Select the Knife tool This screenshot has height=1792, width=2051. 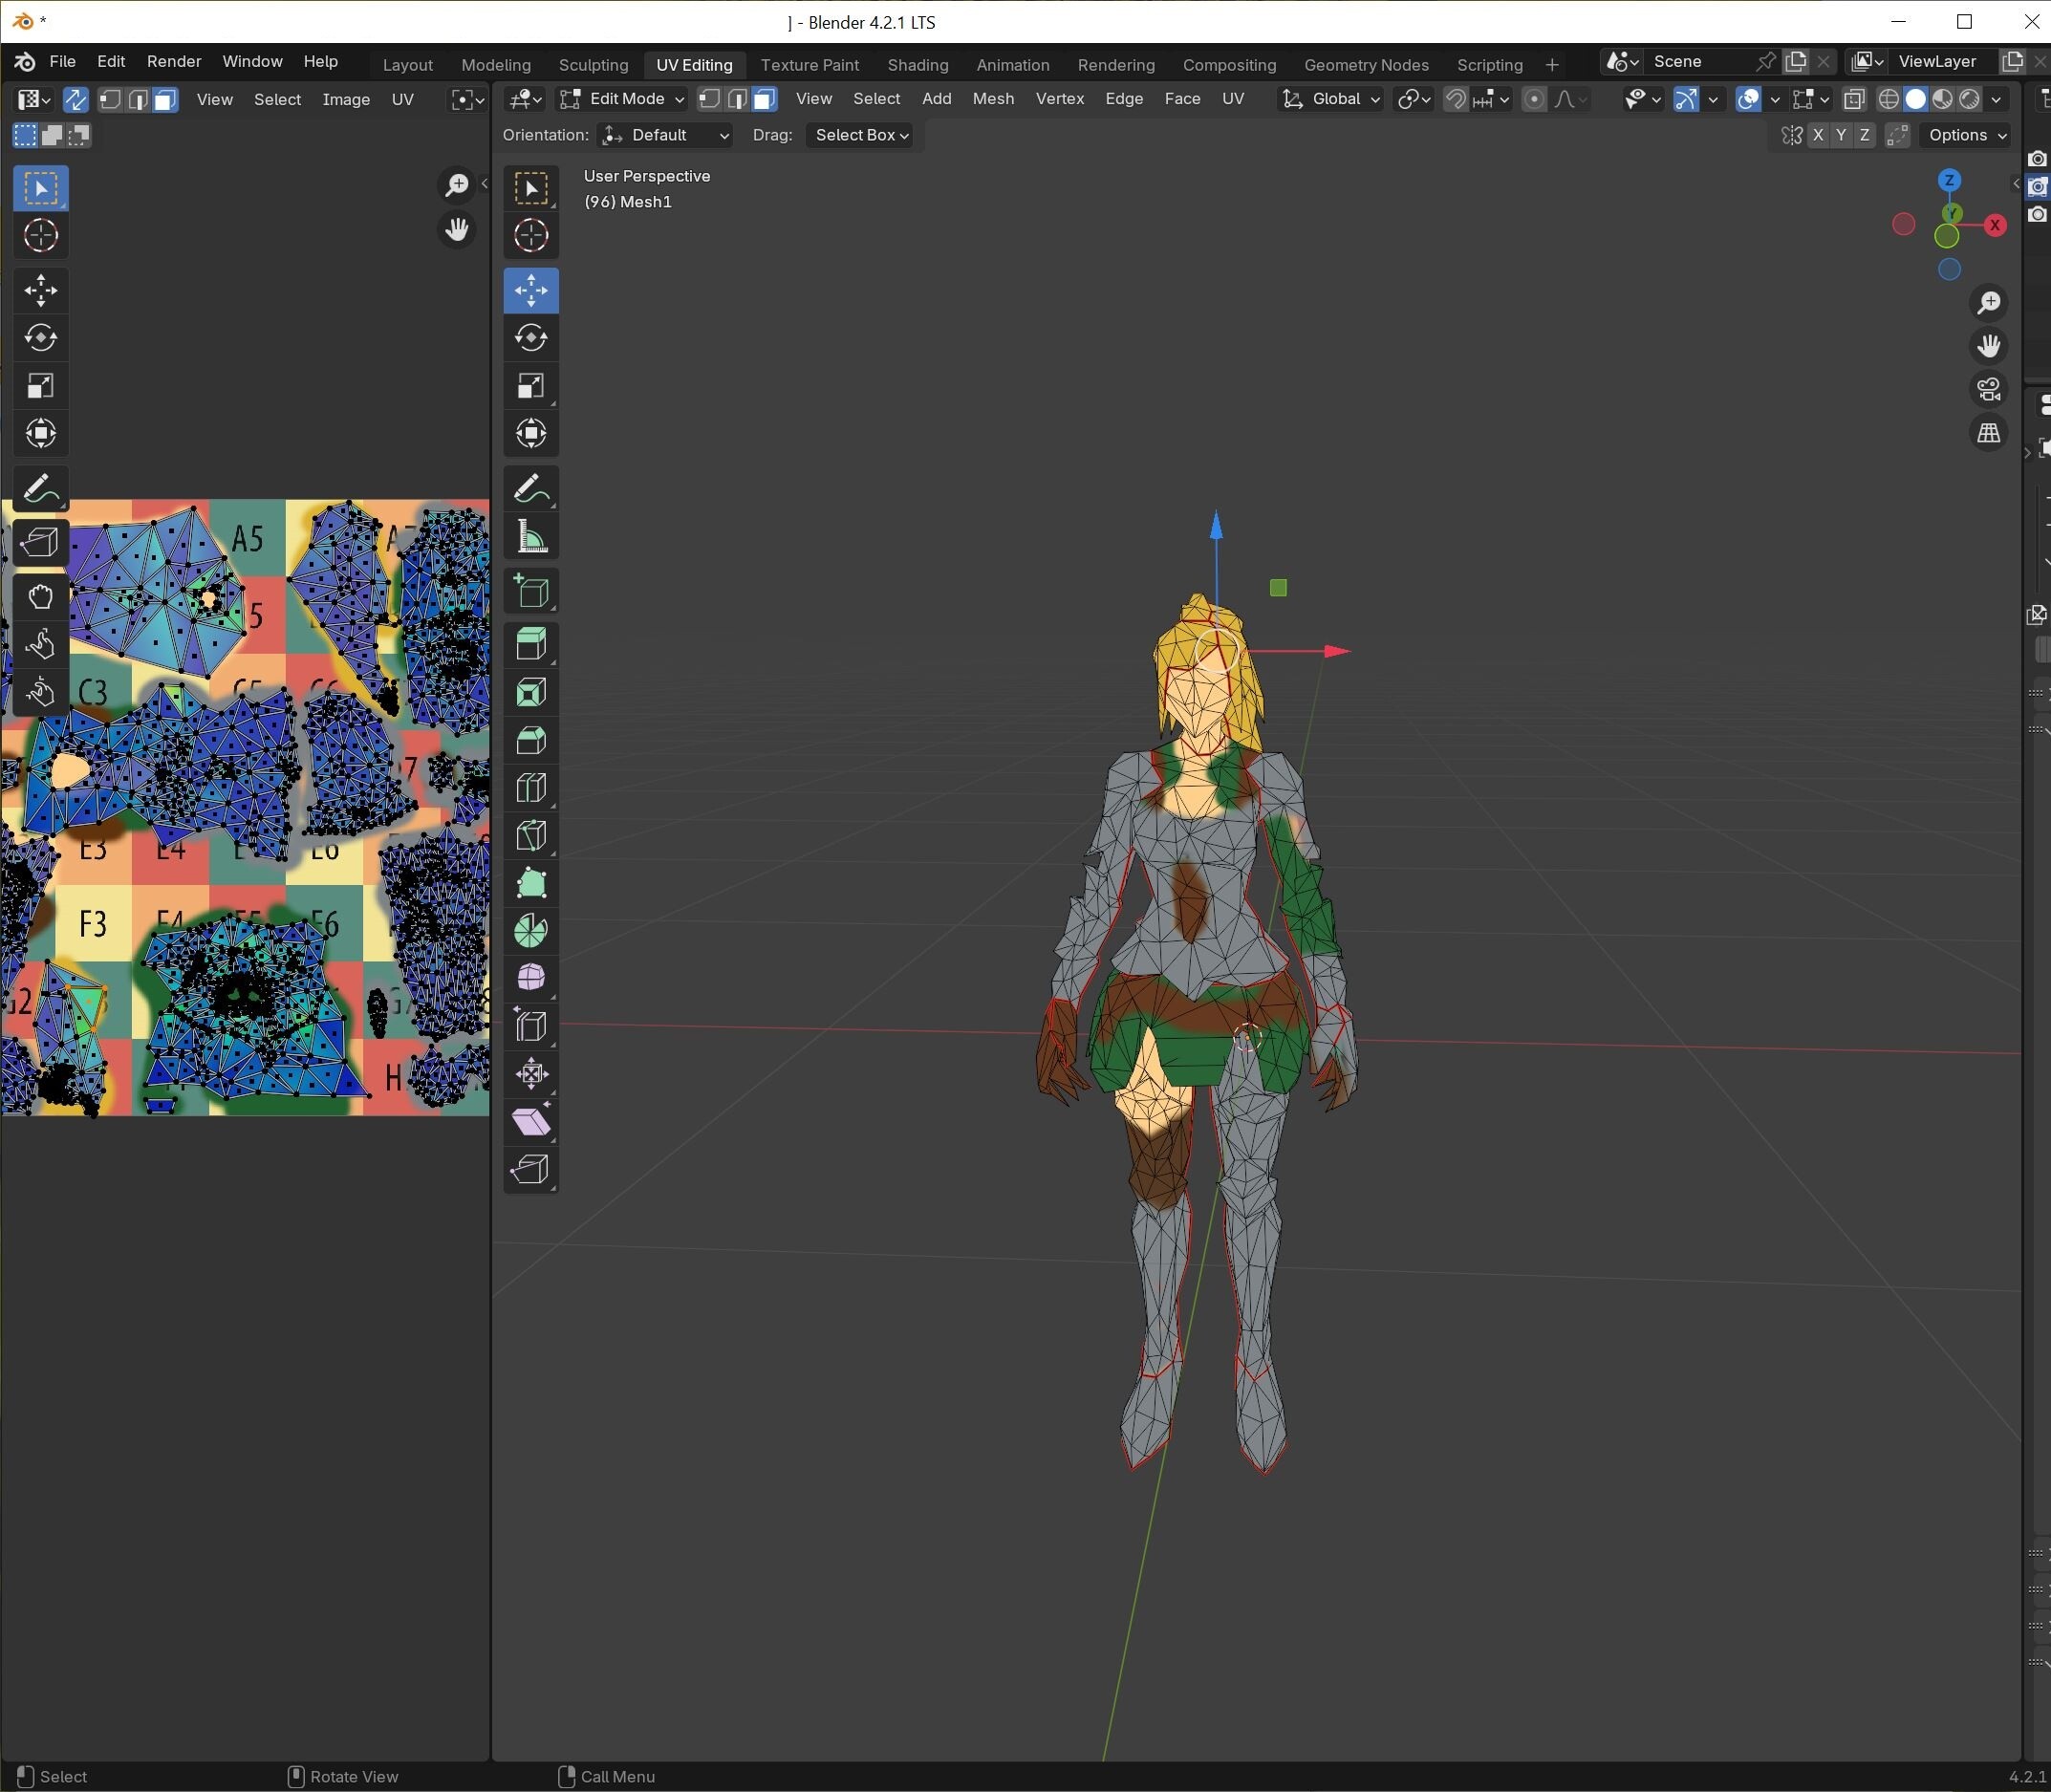tap(531, 836)
